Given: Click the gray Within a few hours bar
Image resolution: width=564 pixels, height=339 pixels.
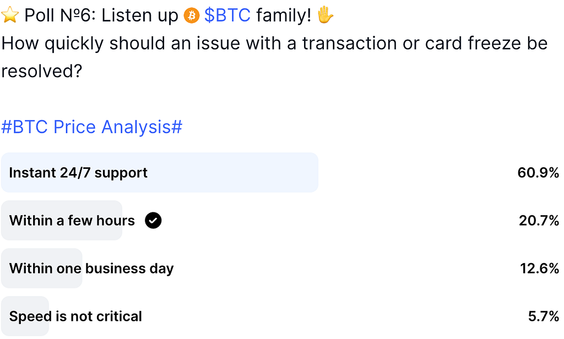Looking at the screenshot, I should coord(62,220).
